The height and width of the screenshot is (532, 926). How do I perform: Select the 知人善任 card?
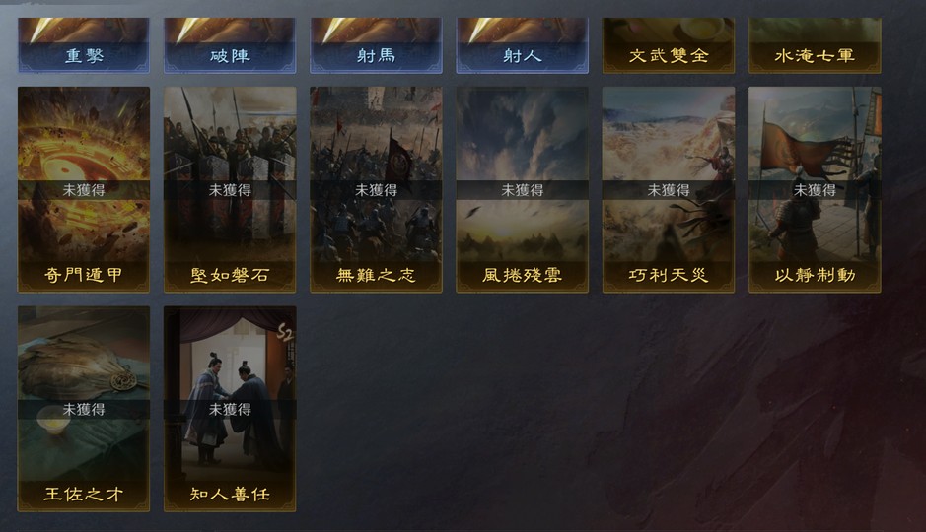click(230, 409)
